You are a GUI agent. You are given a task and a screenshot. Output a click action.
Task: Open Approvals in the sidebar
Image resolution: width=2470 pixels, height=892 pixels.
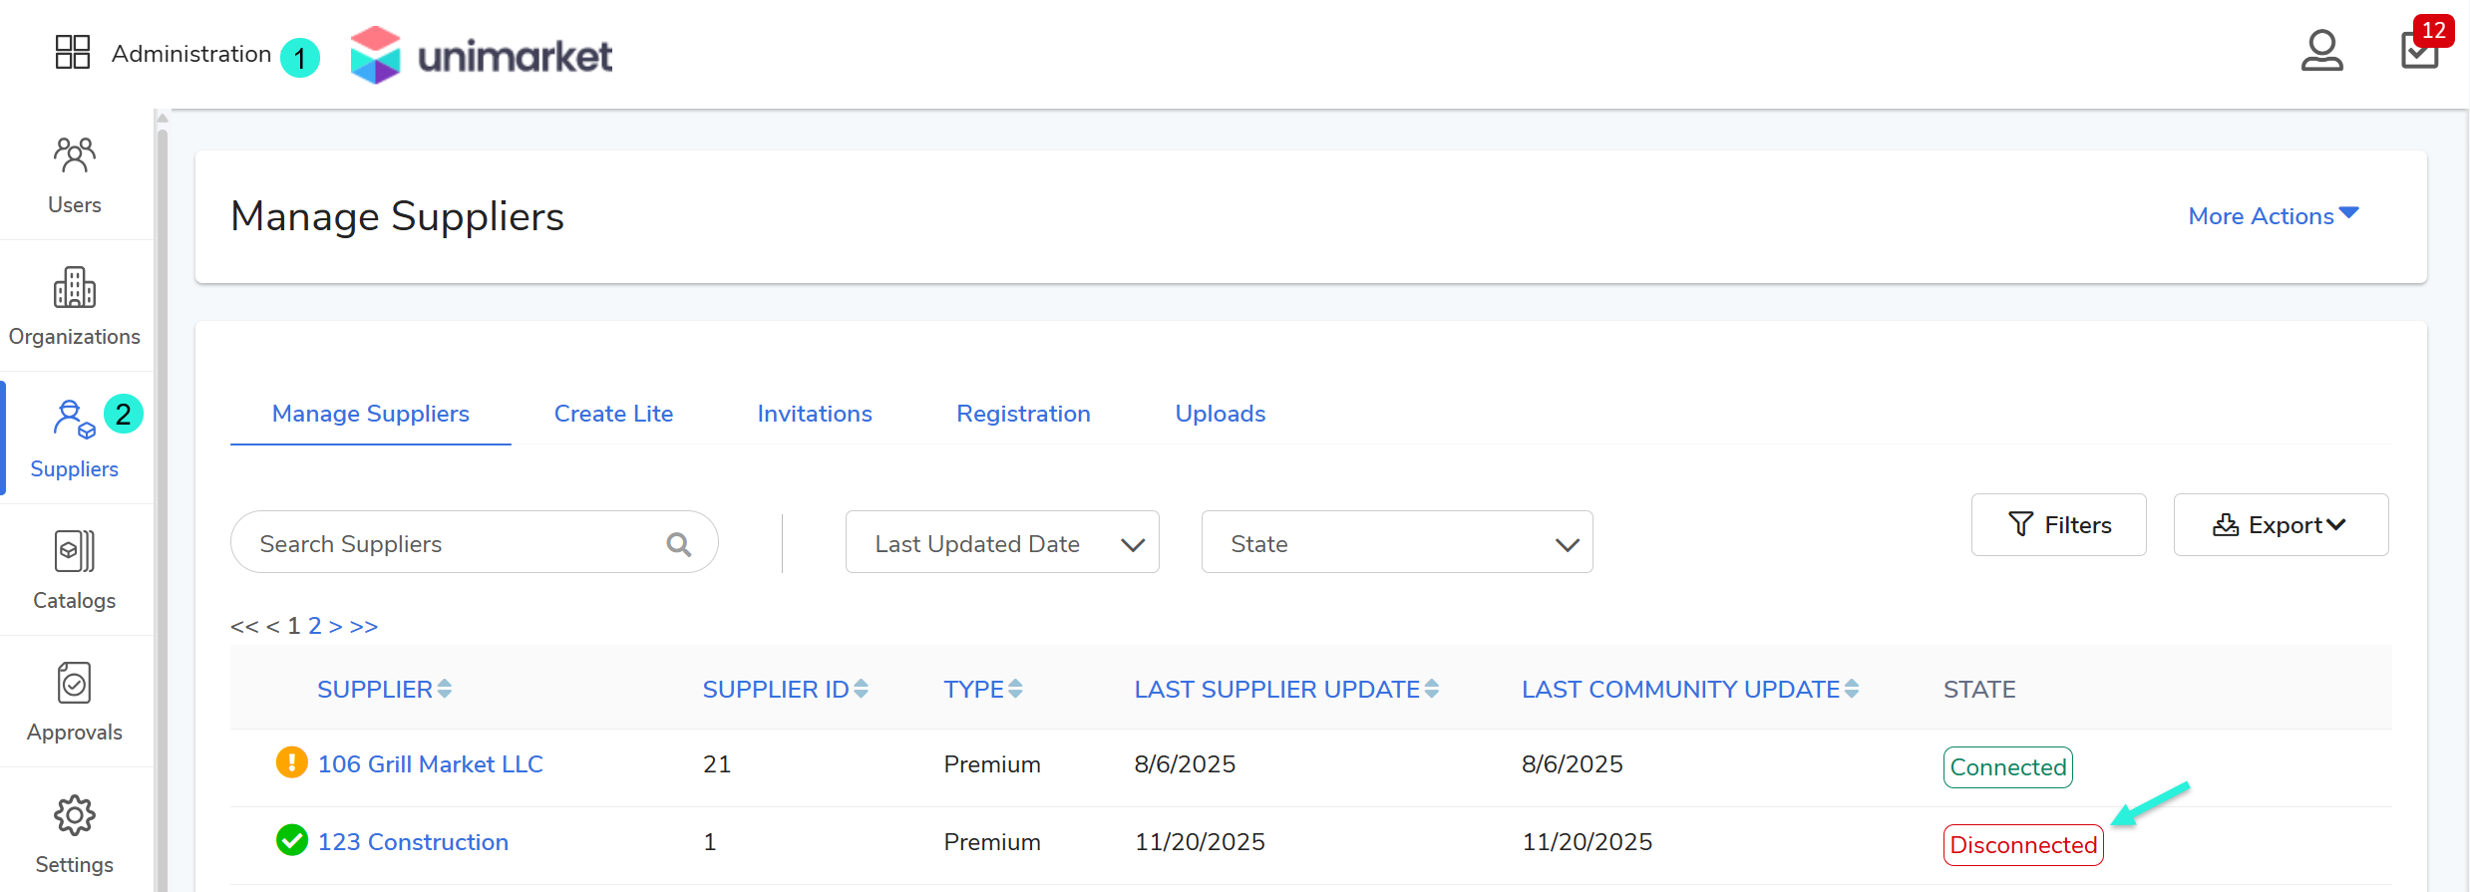tap(75, 703)
